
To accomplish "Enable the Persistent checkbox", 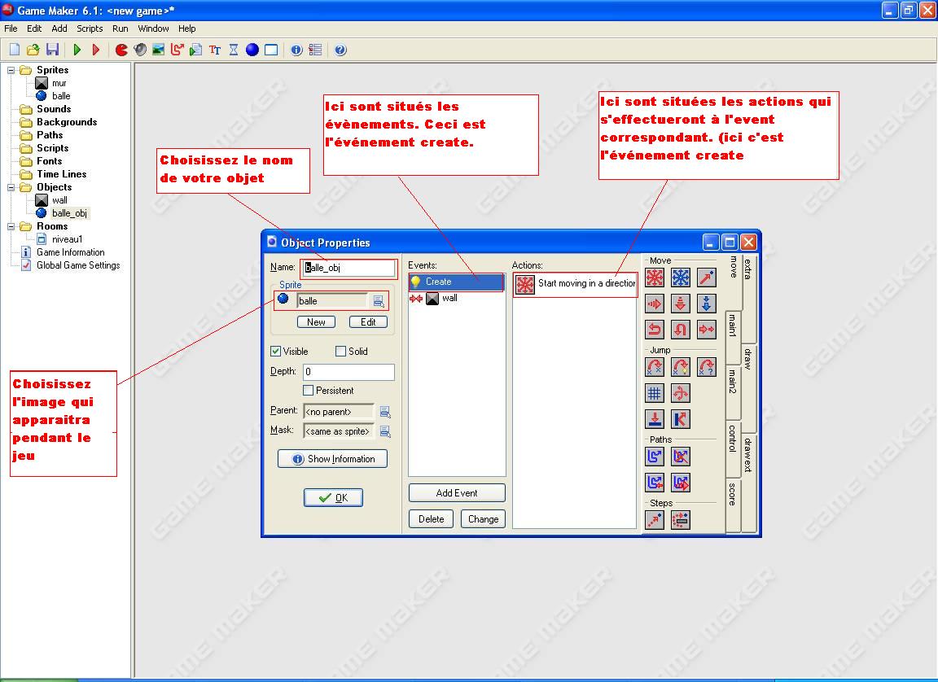I will click(x=309, y=391).
